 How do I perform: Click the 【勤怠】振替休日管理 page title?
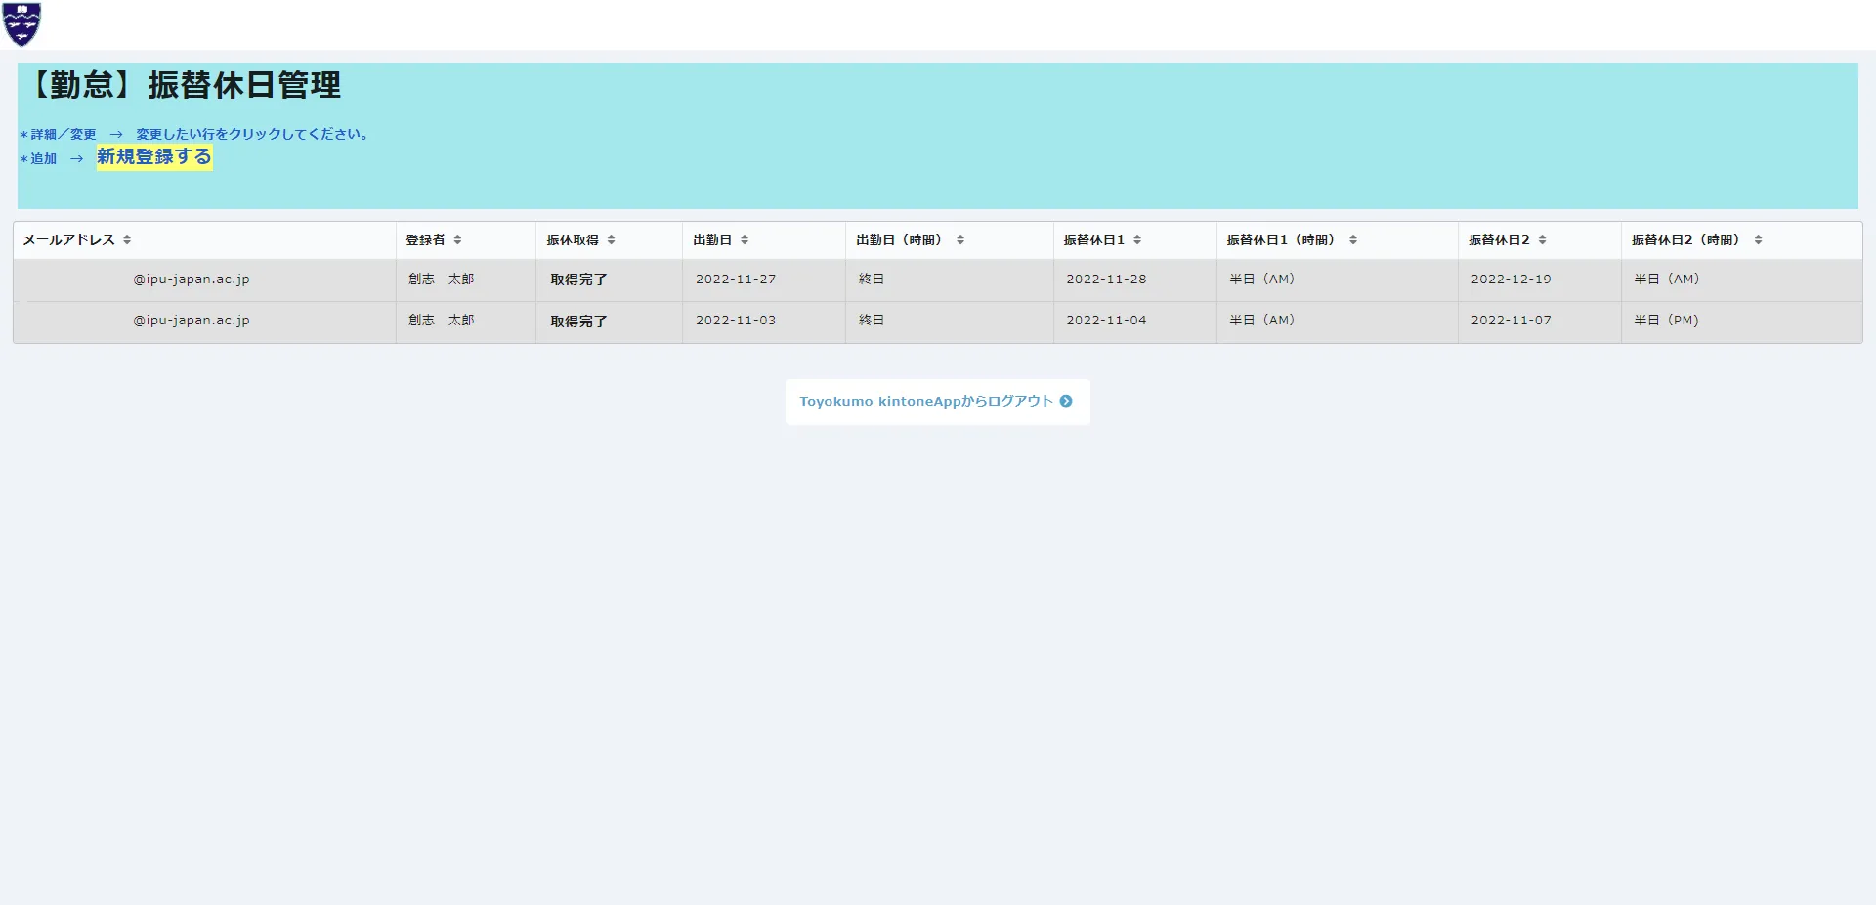(x=184, y=86)
